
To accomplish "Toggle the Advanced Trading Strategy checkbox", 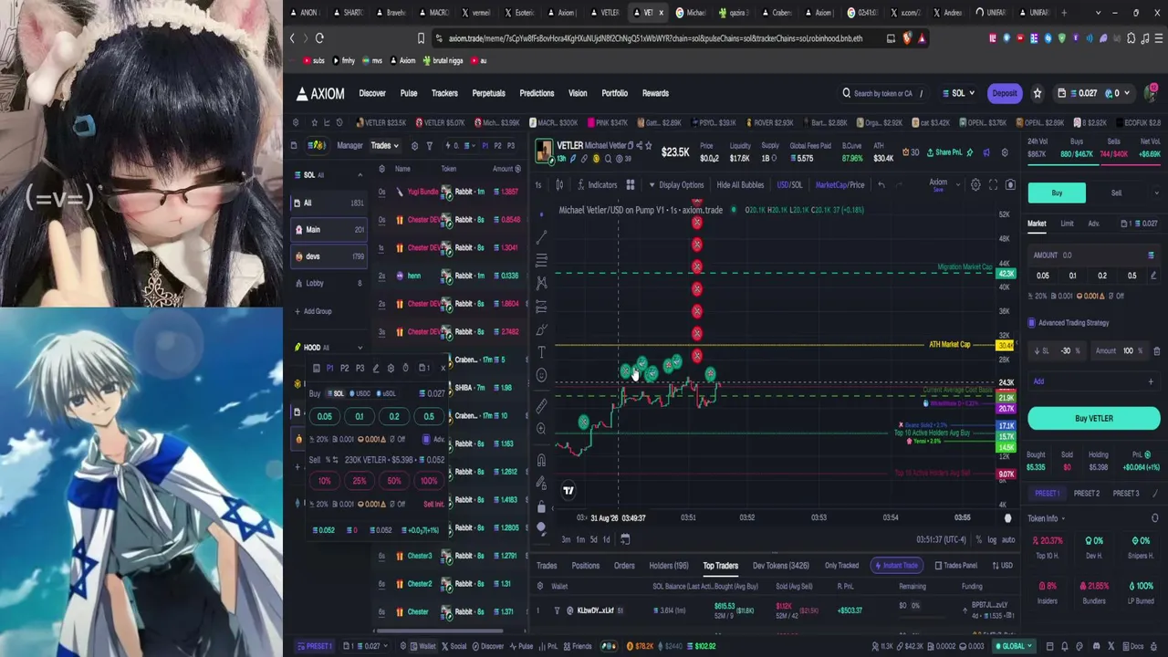I will [x=1032, y=323].
